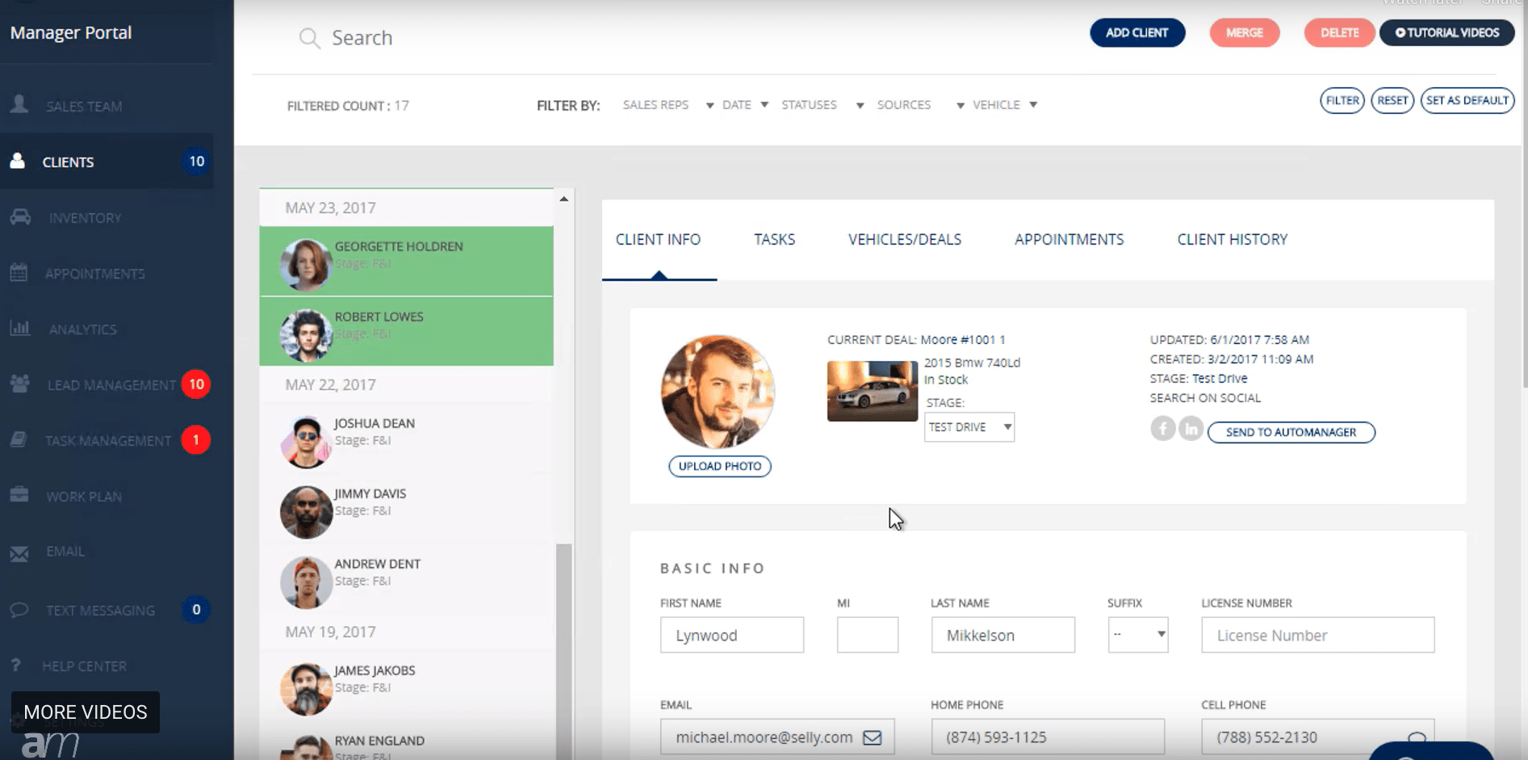Screen dimensions: 1528x760
Task: Search the client on LinkedIn
Action: pyautogui.click(x=1191, y=428)
